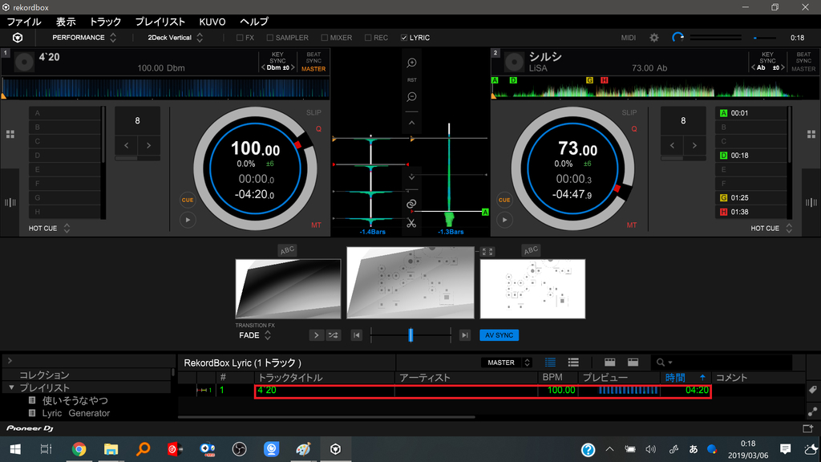821x462 pixels.
Task: Click the blue AV SYNC button
Action: tap(499, 335)
